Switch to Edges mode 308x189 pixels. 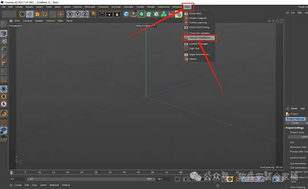pyautogui.click(x=4, y=56)
